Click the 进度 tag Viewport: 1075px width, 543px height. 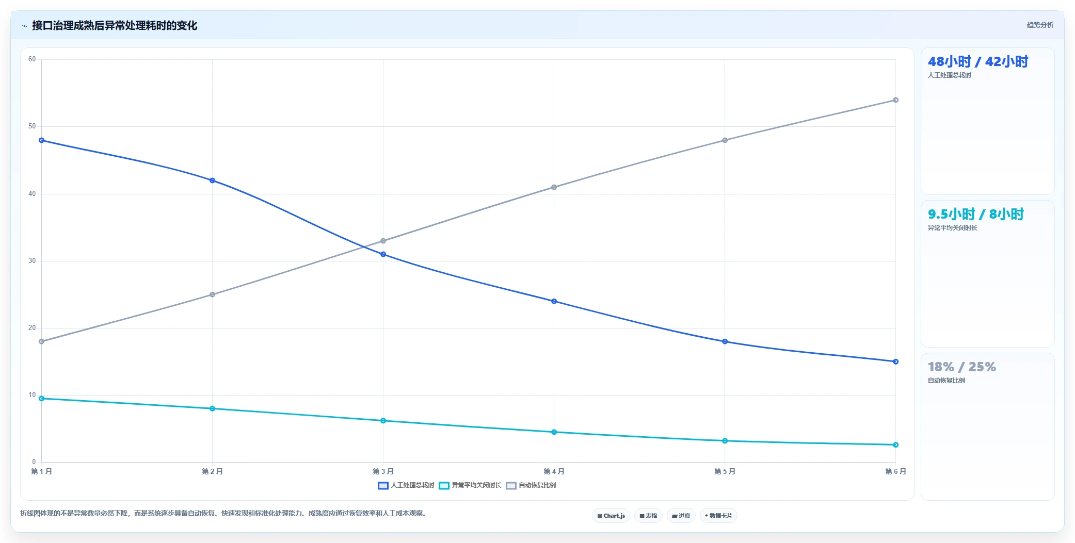click(x=681, y=516)
